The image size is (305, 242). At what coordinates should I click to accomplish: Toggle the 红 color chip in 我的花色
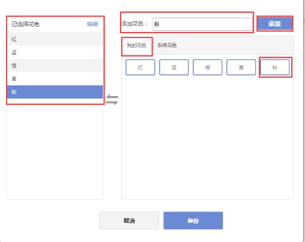[140, 67]
